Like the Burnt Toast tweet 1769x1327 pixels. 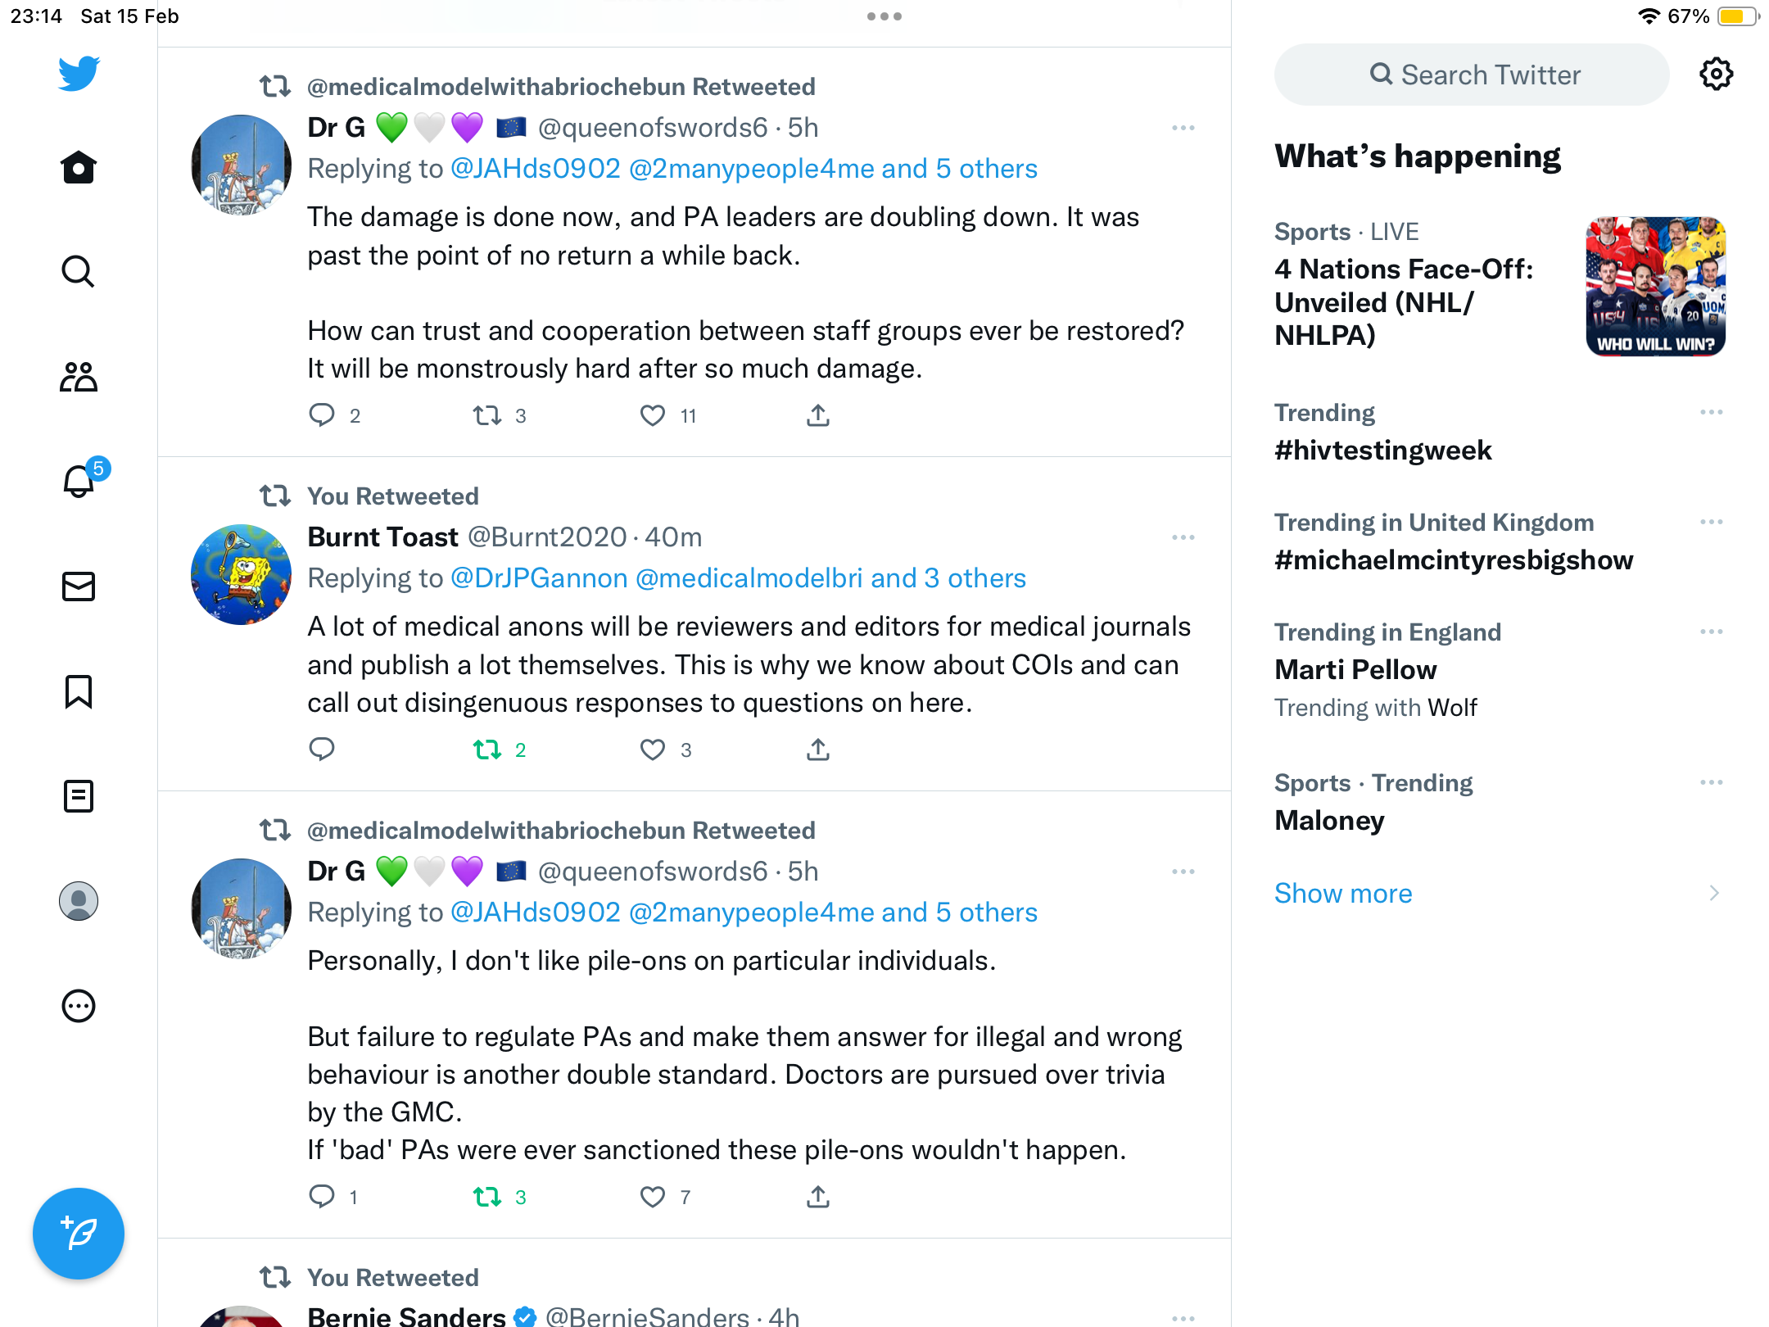[x=653, y=750]
